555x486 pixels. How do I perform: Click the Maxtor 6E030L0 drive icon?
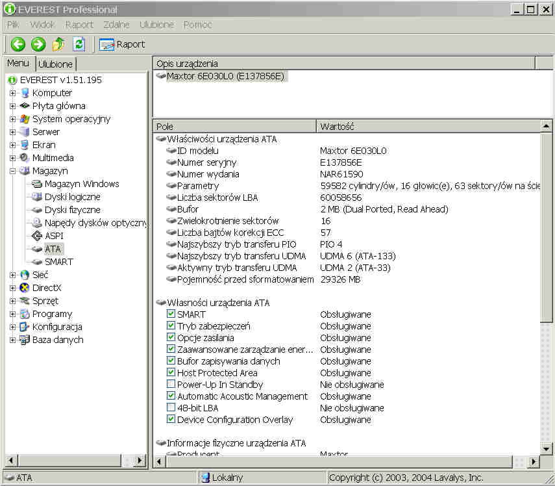click(x=162, y=76)
